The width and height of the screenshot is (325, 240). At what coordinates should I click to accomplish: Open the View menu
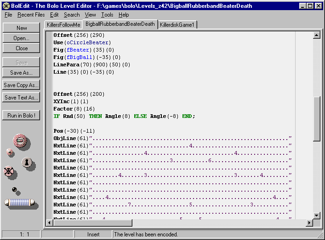(x=90, y=15)
